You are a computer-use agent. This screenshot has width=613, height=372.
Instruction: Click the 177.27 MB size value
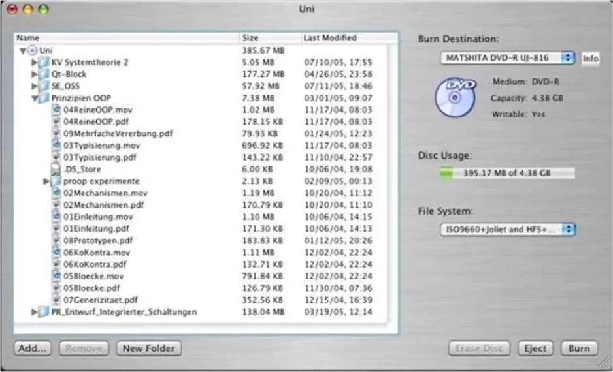263,74
